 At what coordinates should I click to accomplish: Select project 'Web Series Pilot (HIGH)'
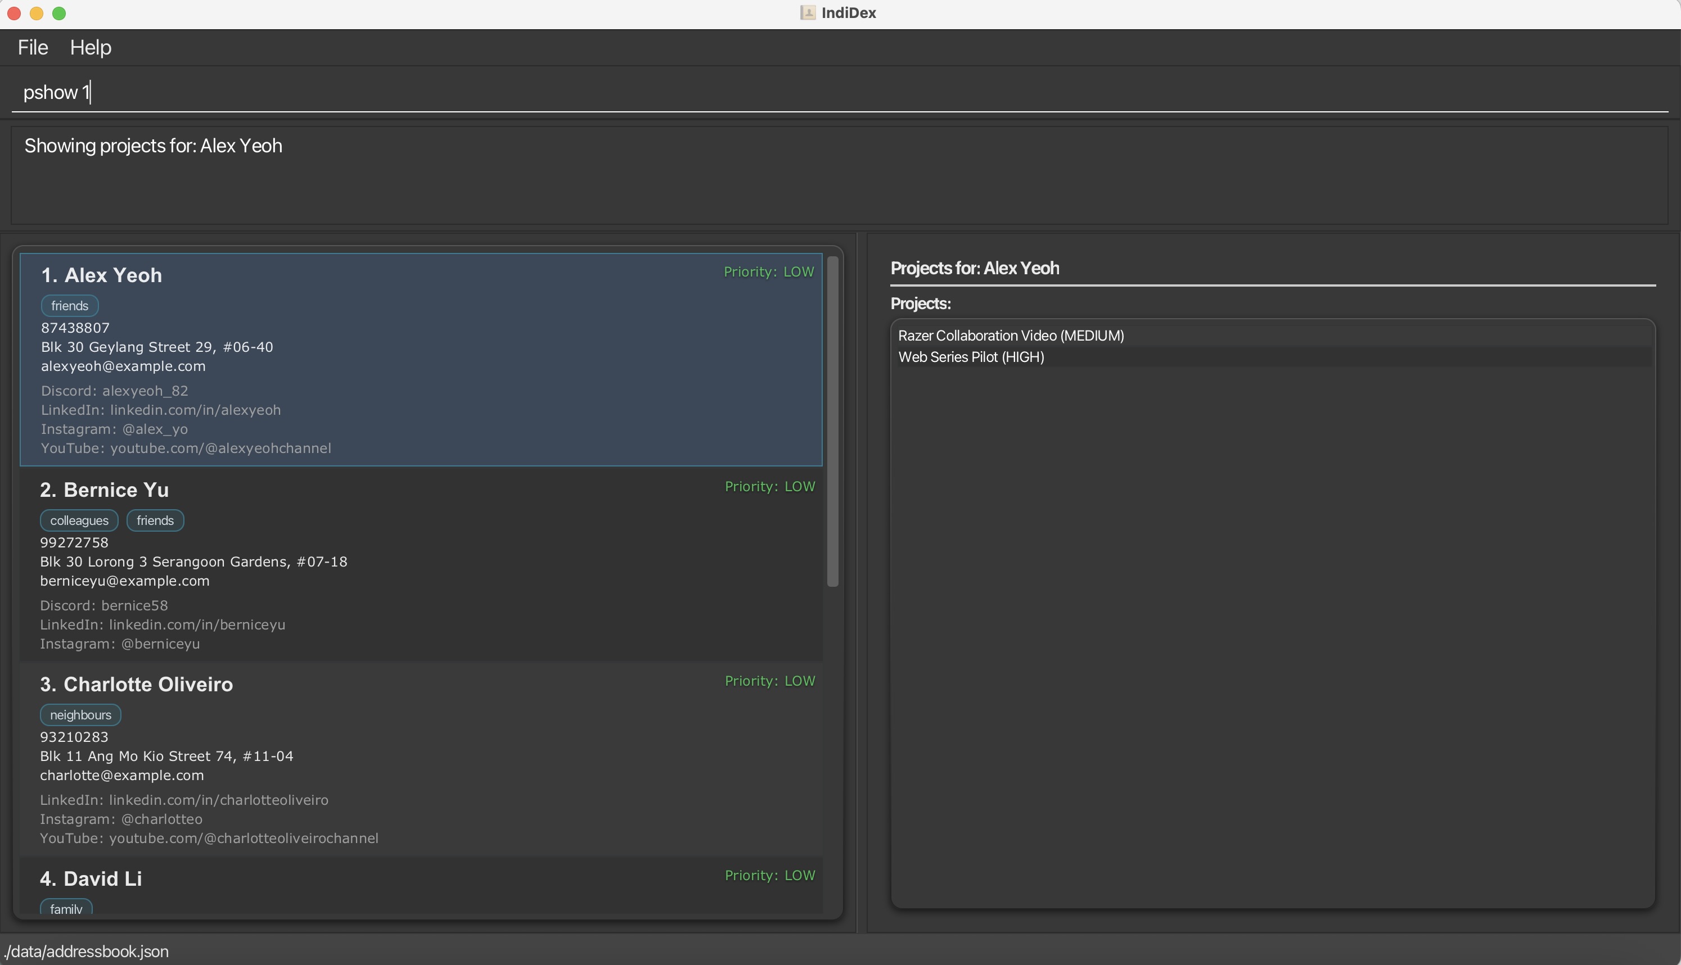pyautogui.click(x=1273, y=356)
